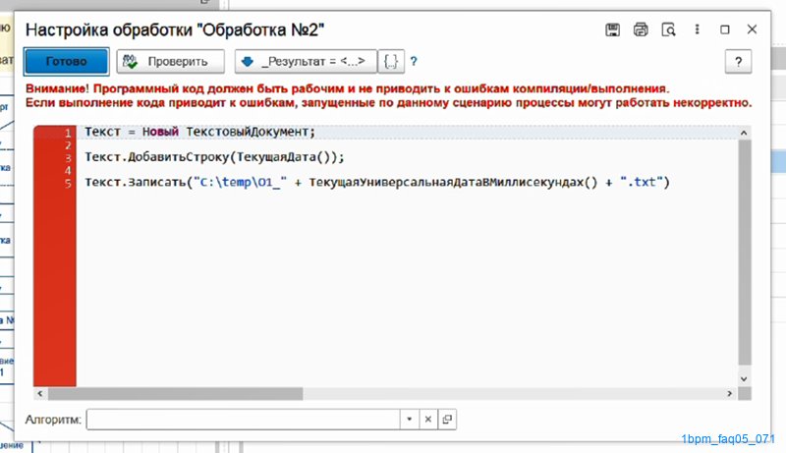Click the save (diskette) icon in title bar
This screenshot has width=786, height=453.
point(612,29)
